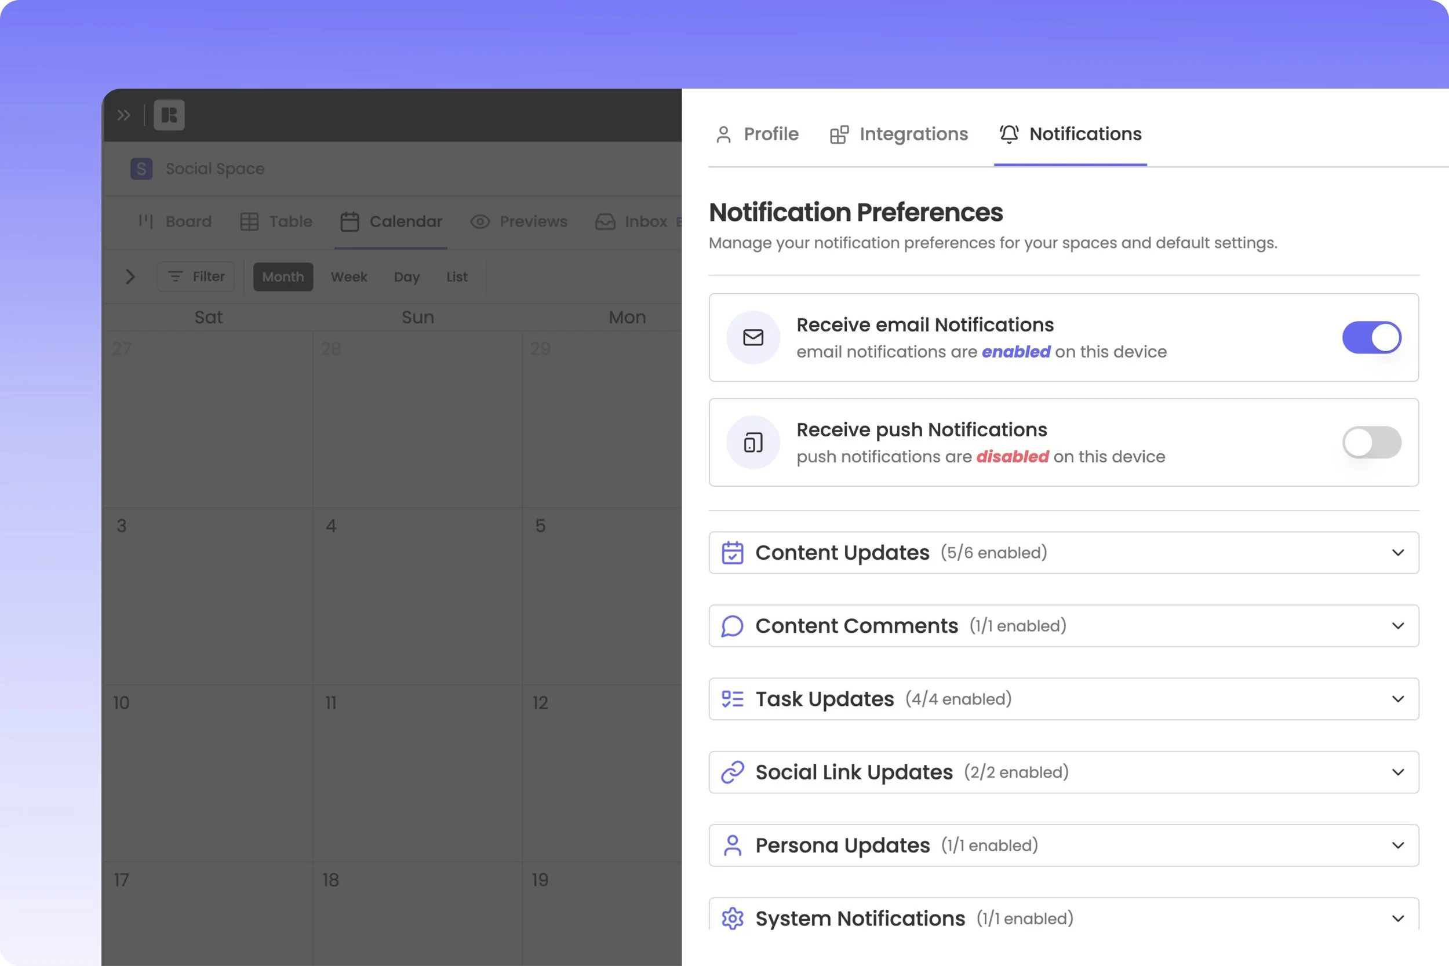
Task: Switch to the Board view tab
Action: click(175, 222)
